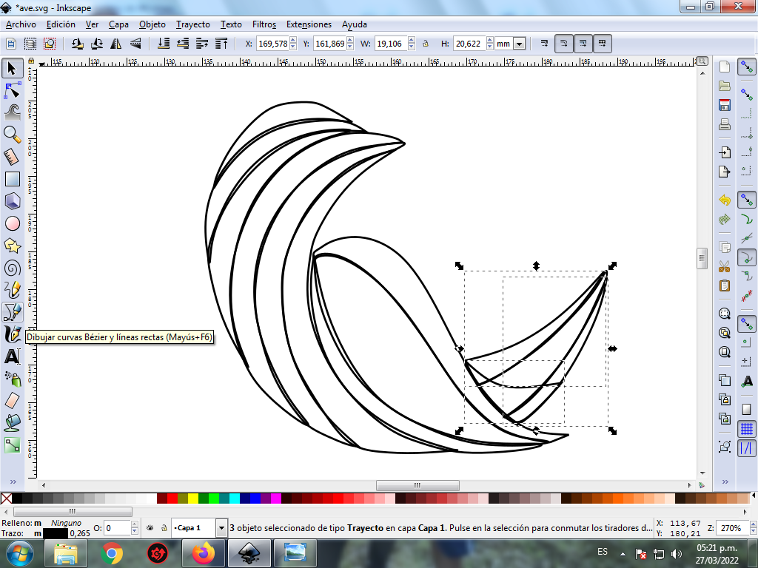Pick the Rectangle drawing tool
Viewport: 758px width, 568px height.
pyautogui.click(x=12, y=179)
